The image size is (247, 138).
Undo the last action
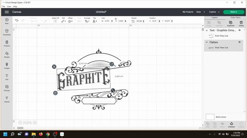tap(17, 20)
